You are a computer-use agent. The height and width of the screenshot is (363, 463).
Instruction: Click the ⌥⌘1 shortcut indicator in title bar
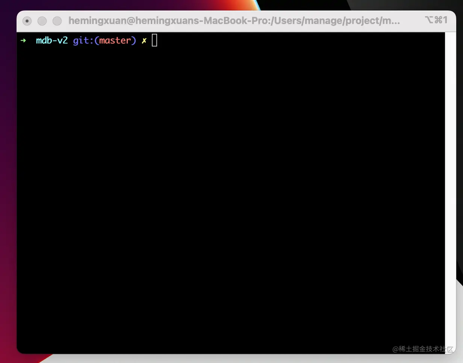(436, 20)
